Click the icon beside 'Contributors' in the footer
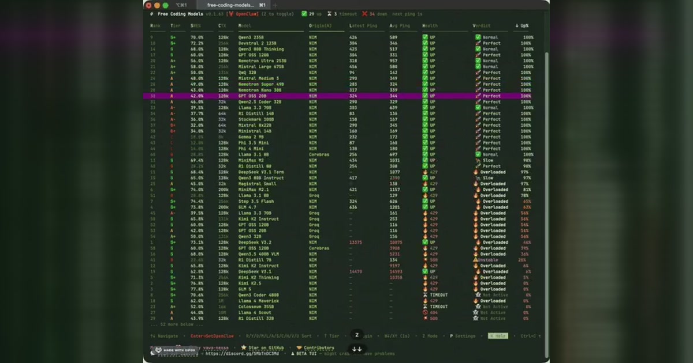 point(299,348)
